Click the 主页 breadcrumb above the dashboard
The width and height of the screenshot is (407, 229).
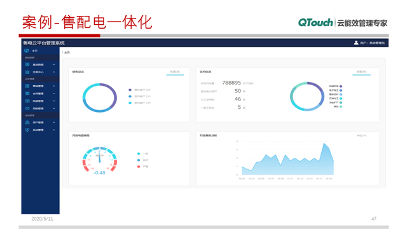67,52
